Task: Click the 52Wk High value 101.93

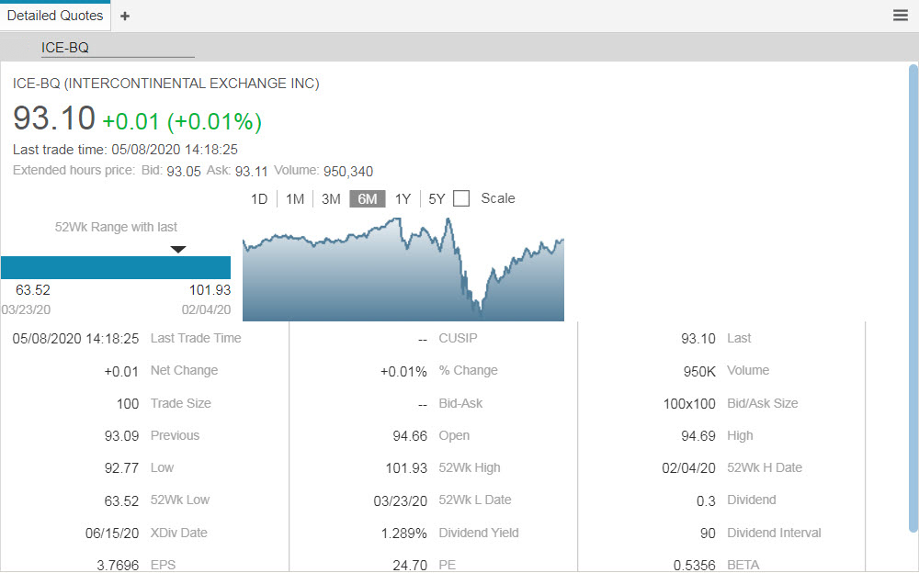Action: coord(406,467)
